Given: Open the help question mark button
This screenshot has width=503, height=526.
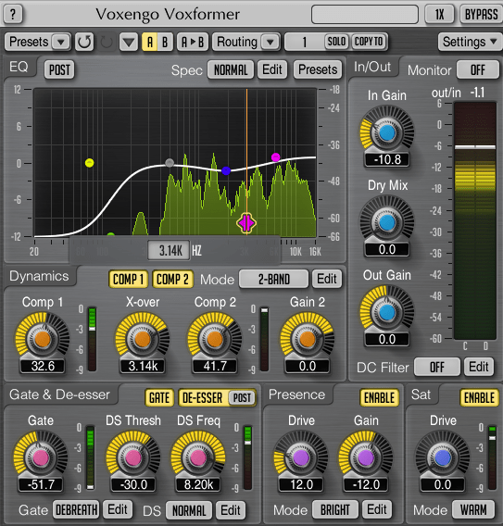Looking at the screenshot, I should pos(13,15).
